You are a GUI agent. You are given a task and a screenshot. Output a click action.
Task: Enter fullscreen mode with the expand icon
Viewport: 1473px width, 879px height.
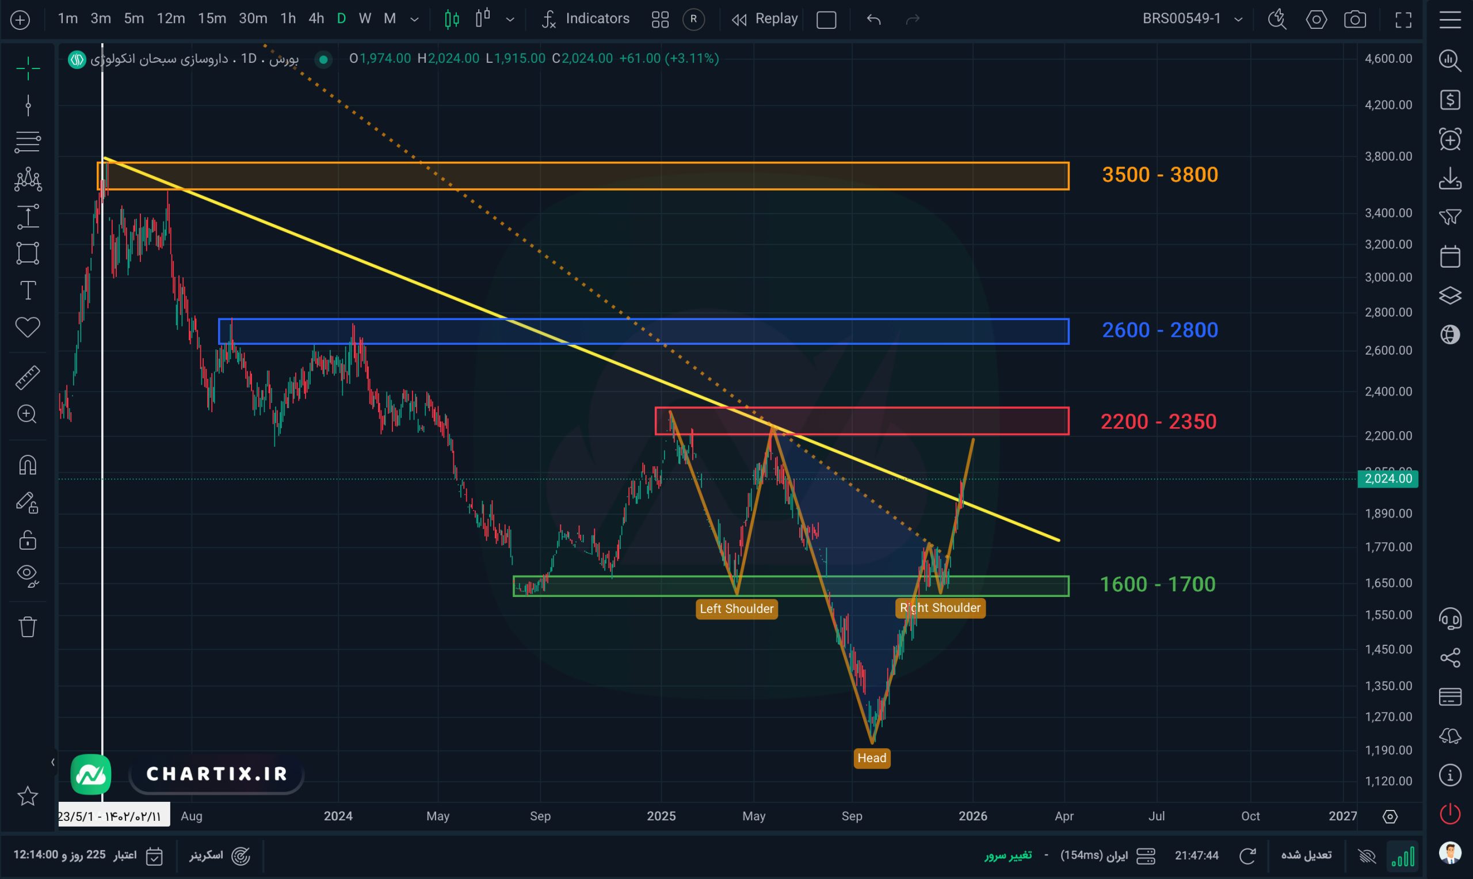point(1403,20)
